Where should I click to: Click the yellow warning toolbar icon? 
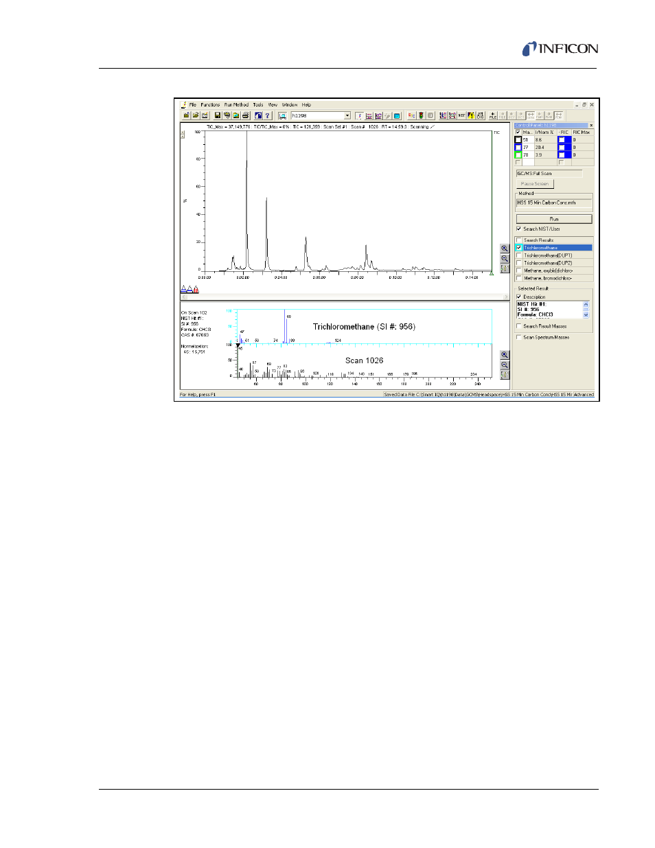pyautogui.click(x=471, y=115)
